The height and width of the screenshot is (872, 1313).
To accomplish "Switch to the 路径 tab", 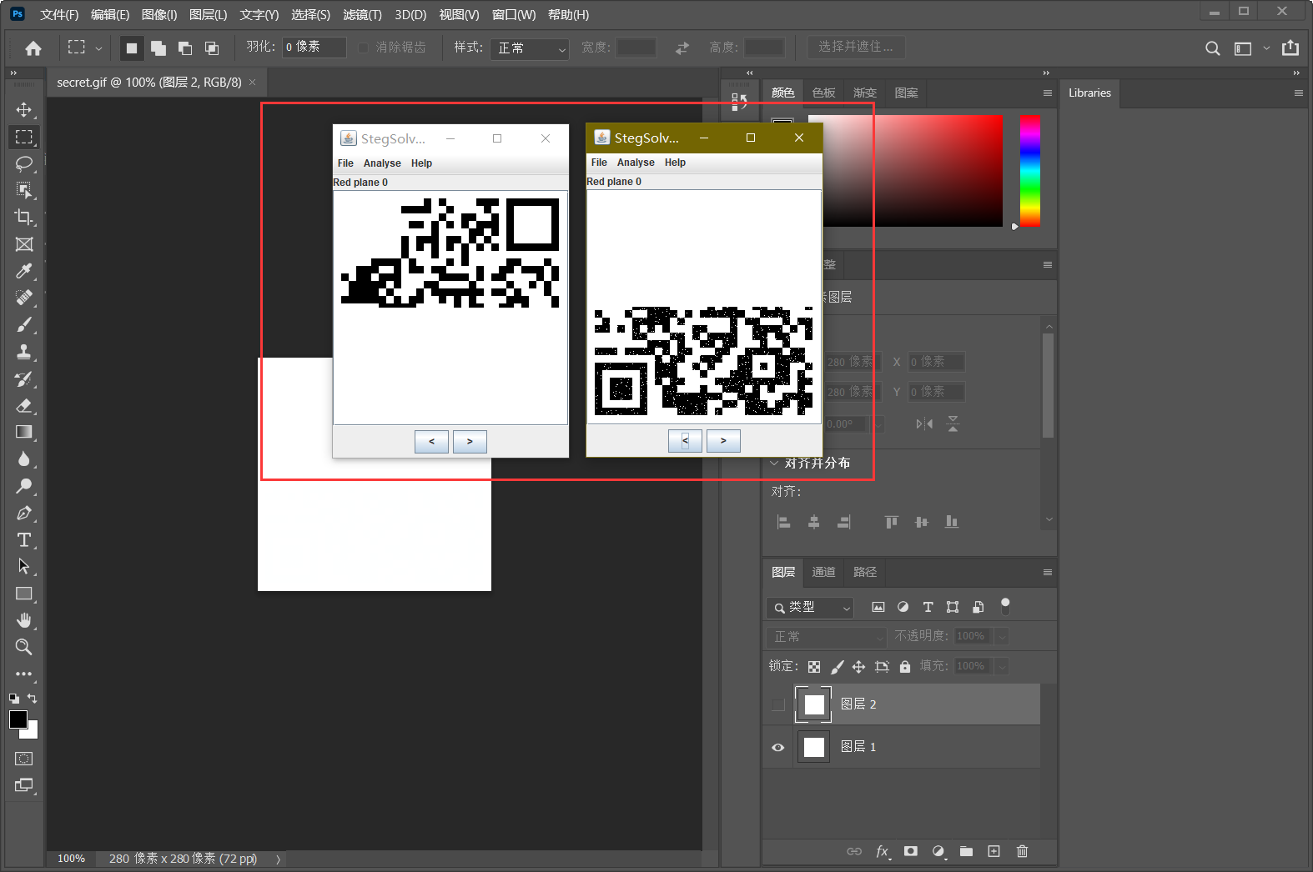I will 865,572.
